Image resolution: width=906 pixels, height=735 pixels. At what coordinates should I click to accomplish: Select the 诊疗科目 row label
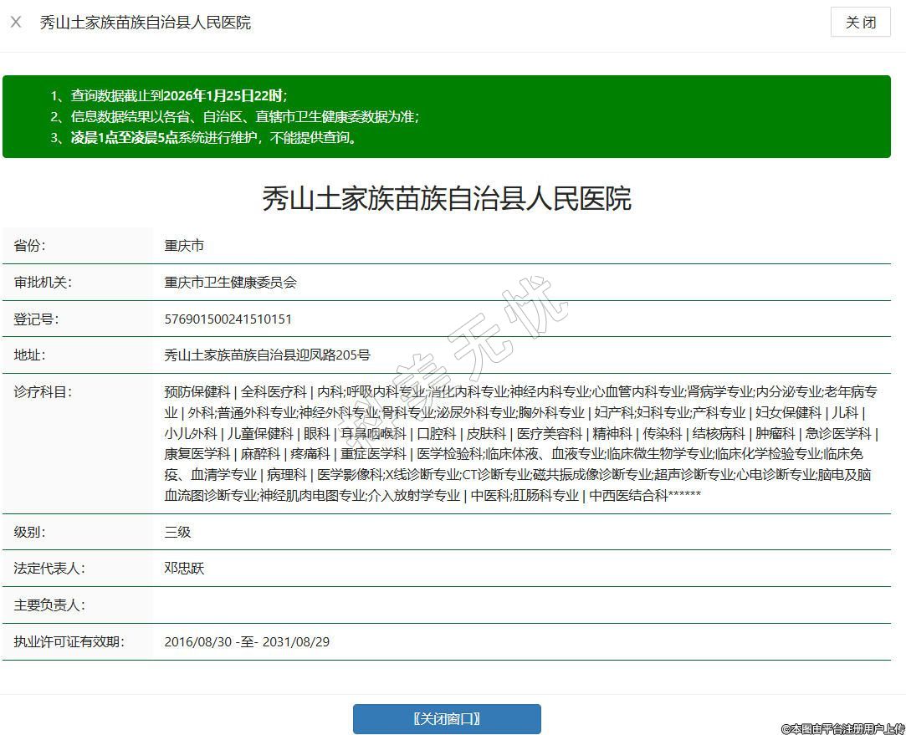[x=43, y=391]
